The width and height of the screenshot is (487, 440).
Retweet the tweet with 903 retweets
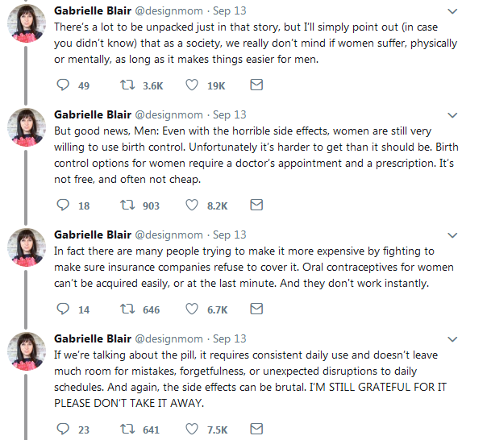(126, 205)
